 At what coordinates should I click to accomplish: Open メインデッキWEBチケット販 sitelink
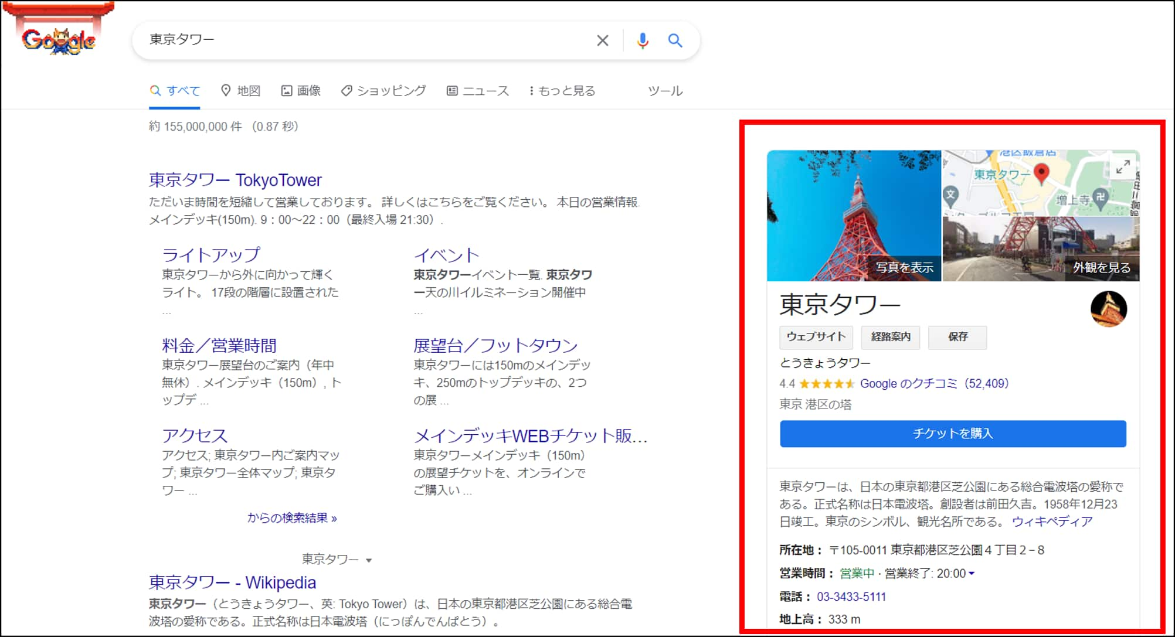(531, 435)
